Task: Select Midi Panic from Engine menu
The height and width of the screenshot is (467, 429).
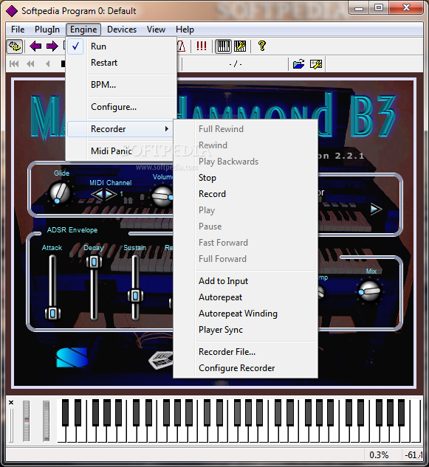Action: tap(121, 151)
